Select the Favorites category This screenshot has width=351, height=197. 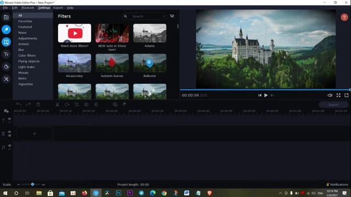tap(25, 21)
